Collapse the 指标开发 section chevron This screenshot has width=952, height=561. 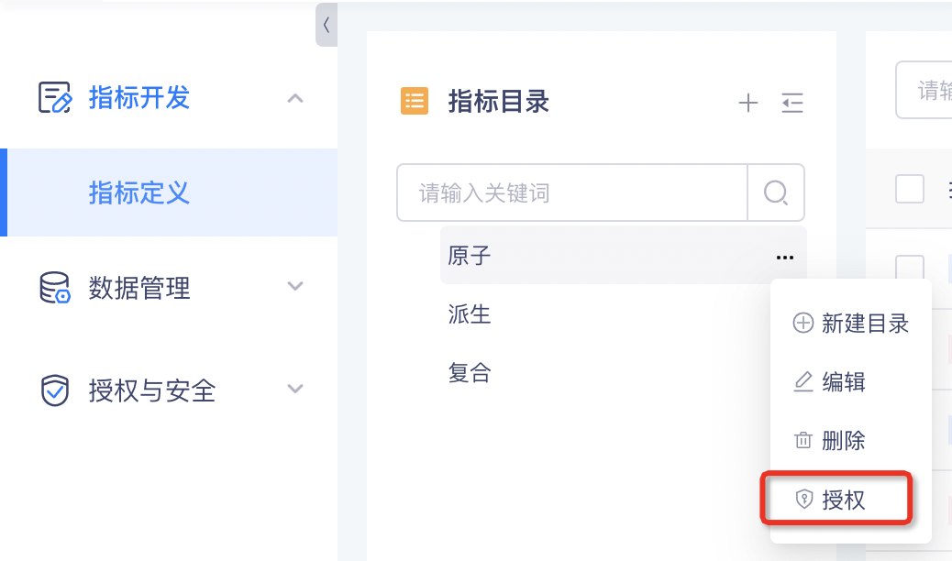click(294, 98)
